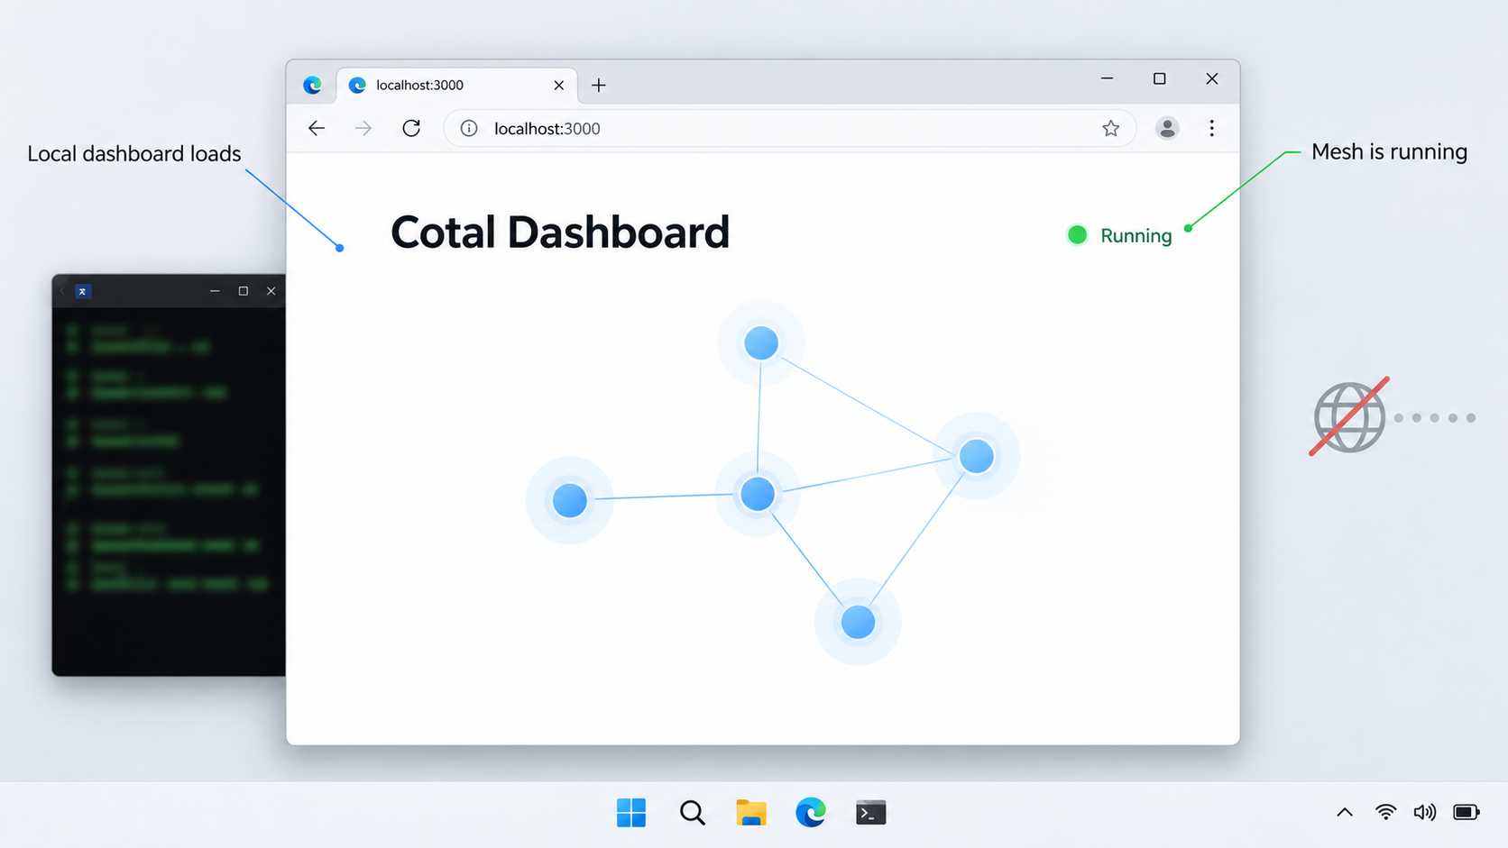Close the browser window

pyautogui.click(x=1212, y=78)
